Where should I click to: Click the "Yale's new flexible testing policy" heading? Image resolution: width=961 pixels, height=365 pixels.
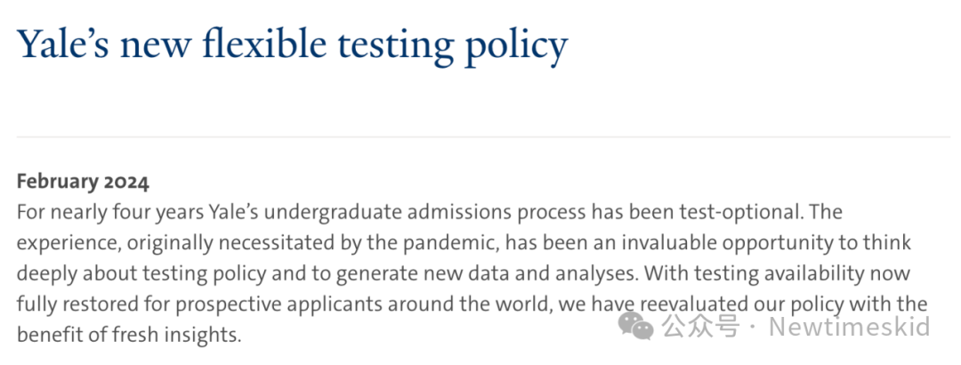tap(293, 46)
